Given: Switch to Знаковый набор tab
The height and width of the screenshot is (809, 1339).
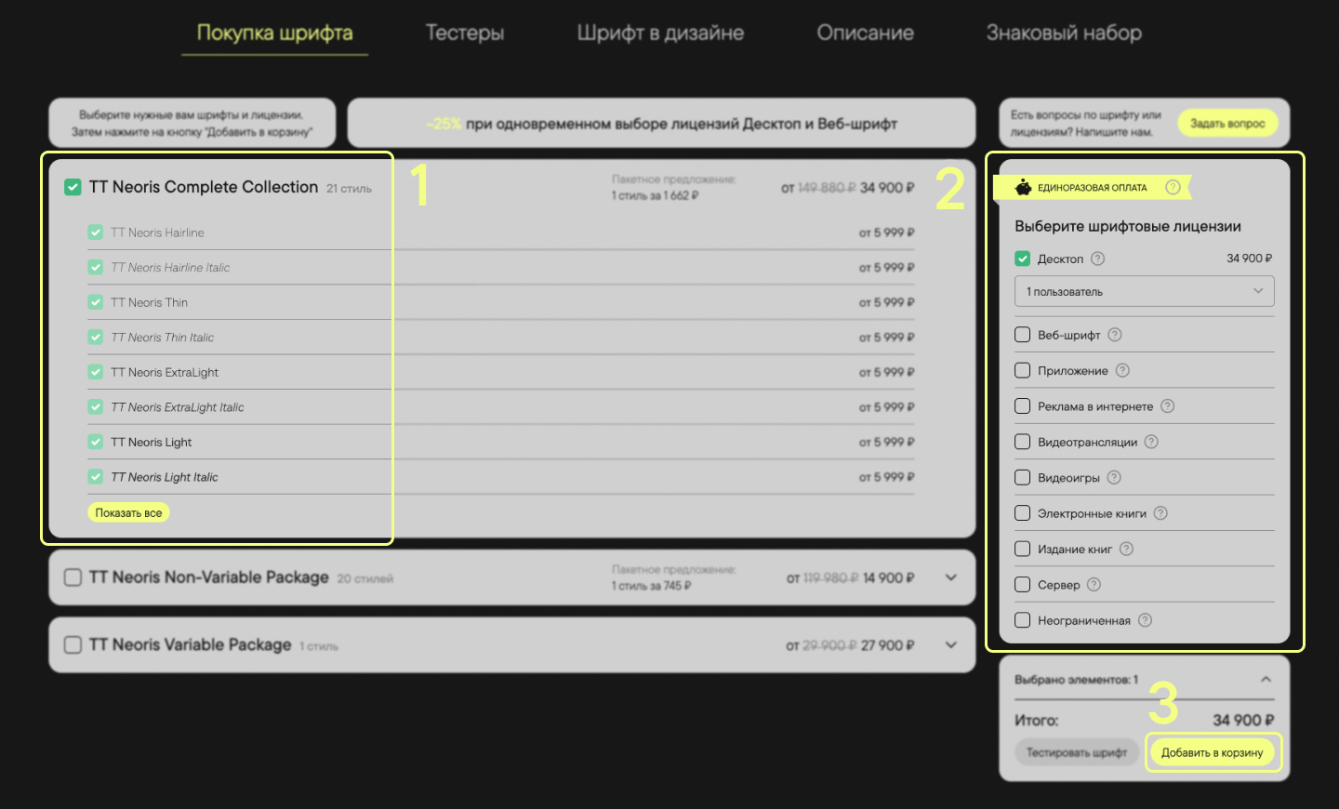Looking at the screenshot, I should tap(1064, 33).
